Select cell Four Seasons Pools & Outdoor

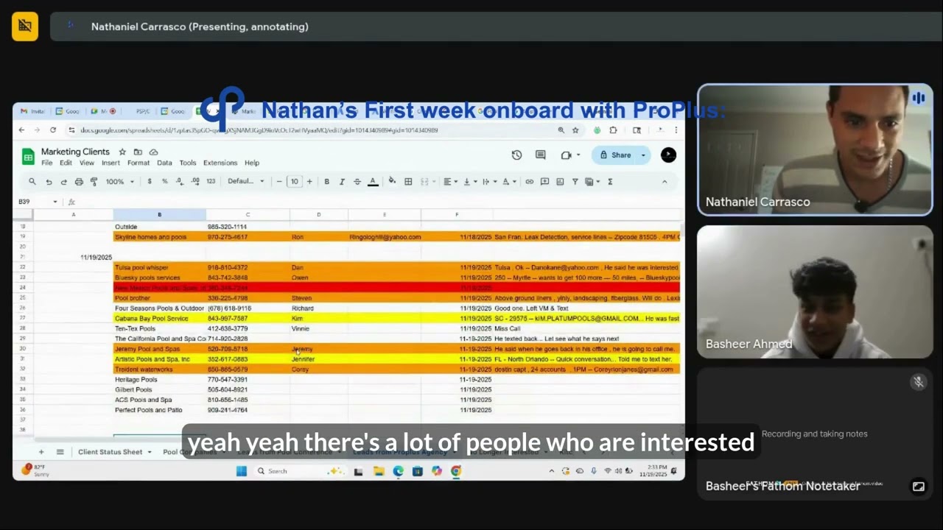tap(159, 308)
